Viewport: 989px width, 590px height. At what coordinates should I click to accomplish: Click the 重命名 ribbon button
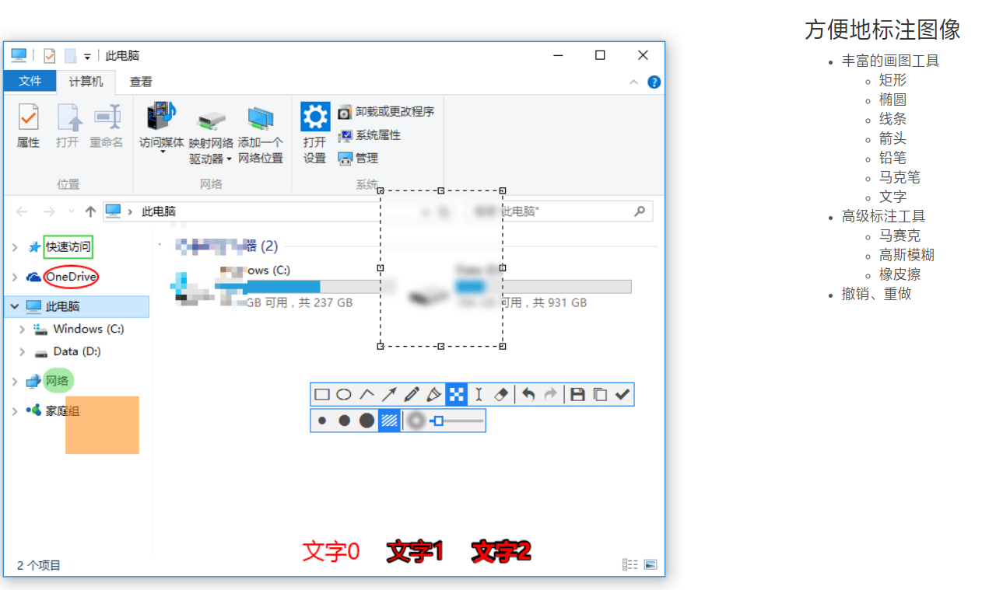click(x=107, y=126)
